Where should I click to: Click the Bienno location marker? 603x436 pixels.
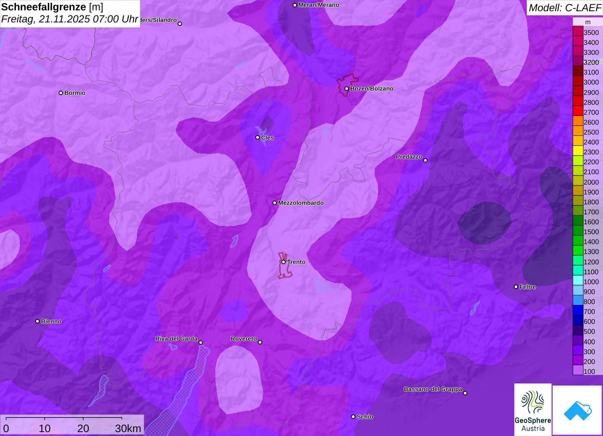tap(37, 321)
